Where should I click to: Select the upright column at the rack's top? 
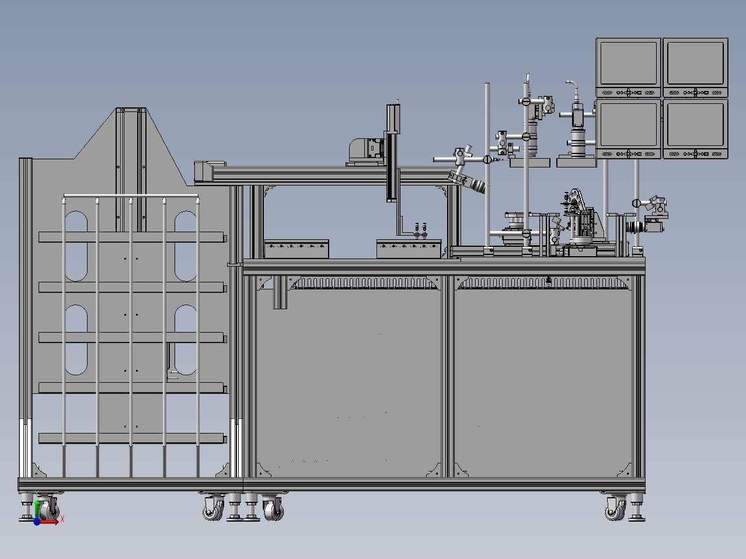click(131, 169)
